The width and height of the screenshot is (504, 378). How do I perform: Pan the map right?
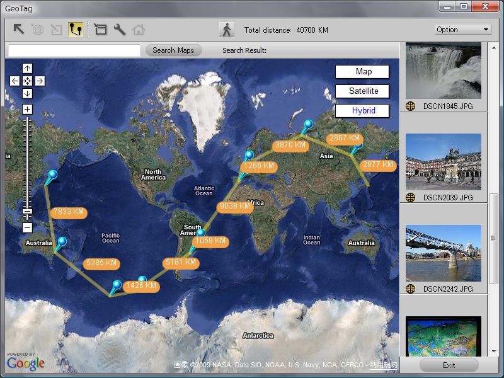pyautogui.click(x=40, y=81)
